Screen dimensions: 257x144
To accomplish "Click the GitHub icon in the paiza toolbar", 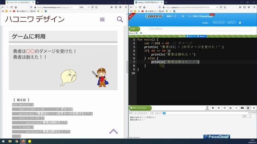I will 230,108.
